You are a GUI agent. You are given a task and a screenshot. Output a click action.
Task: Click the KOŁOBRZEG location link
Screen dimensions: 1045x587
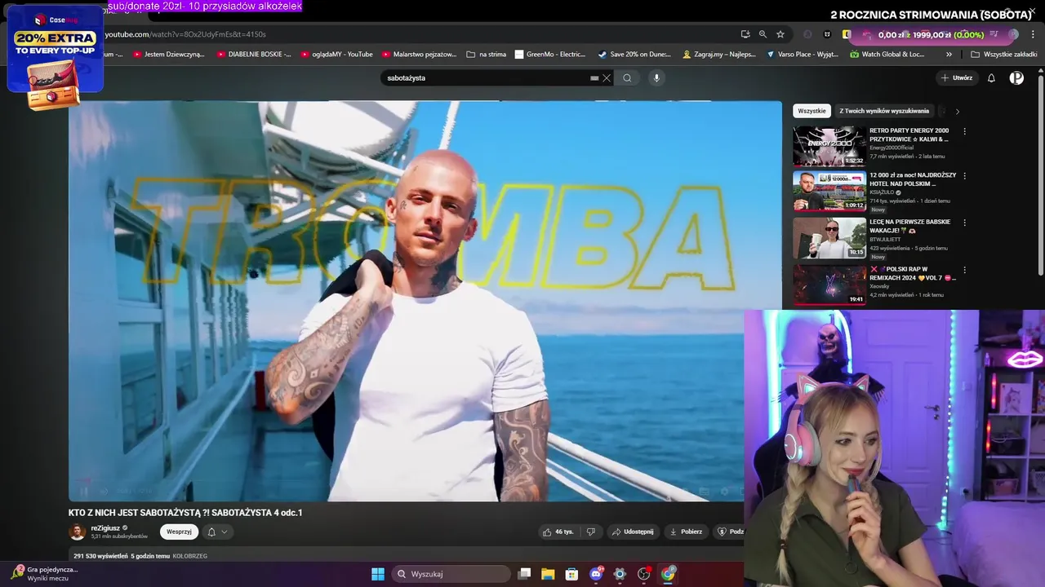[x=190, y=556]
